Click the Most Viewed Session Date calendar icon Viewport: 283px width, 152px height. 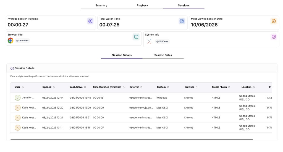tap(274, 21)
